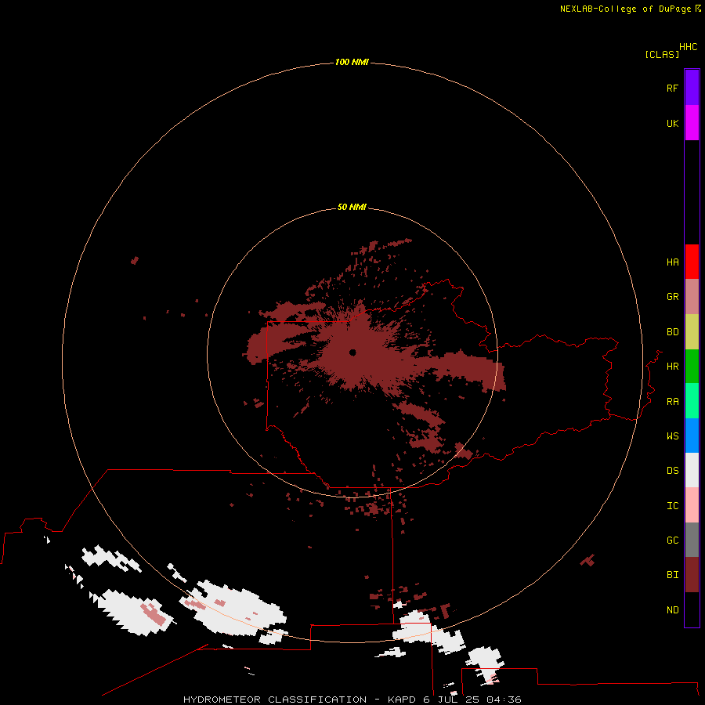Select the BD yellow legend block

[x=692, y=332]
